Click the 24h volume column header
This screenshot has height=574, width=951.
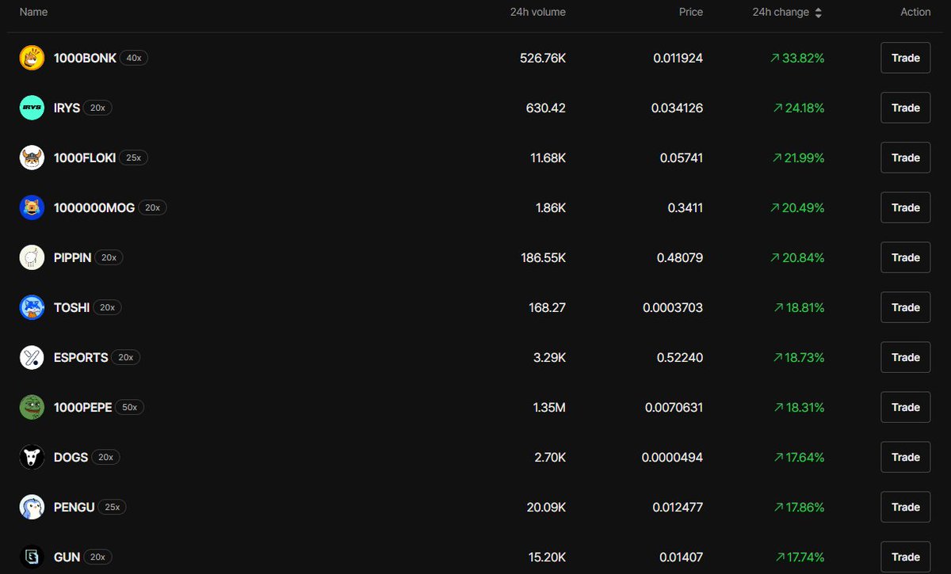pos(538,12)
